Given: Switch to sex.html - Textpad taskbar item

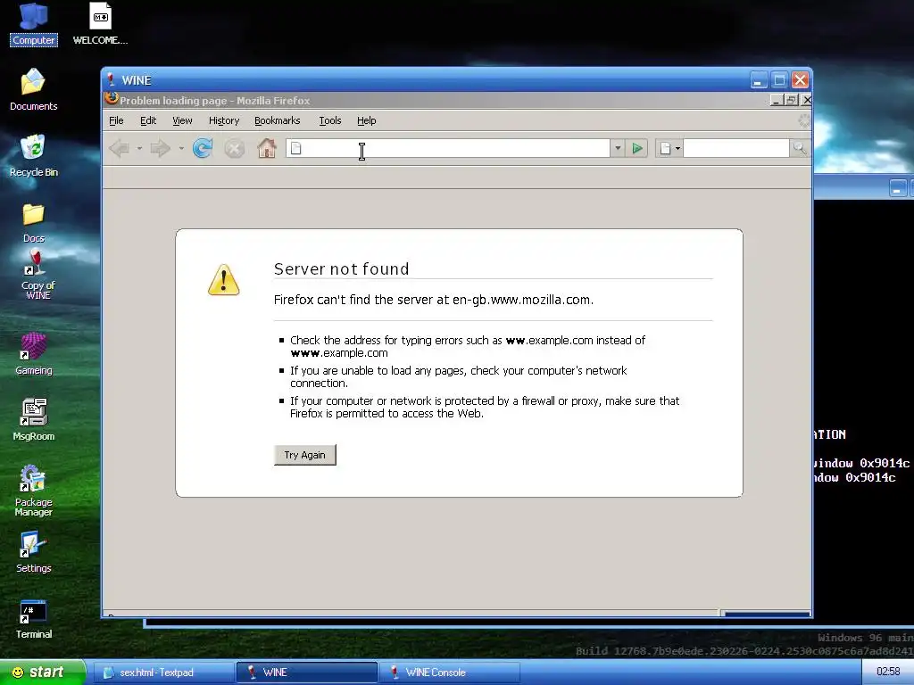Looking at the screenshot, I should click(163, 673).
